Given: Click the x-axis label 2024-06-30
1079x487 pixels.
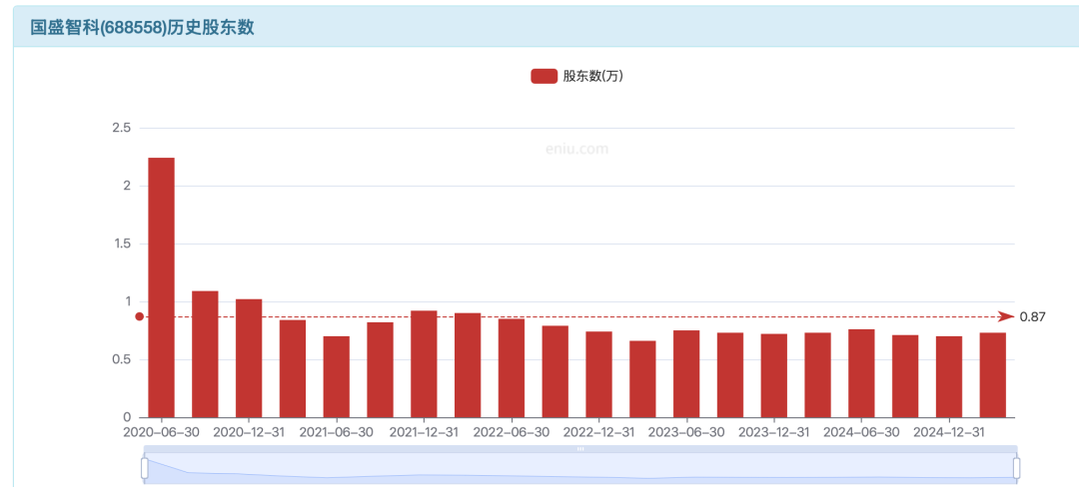Looking at the screenshot, I should pyautogui.click(x=861, y=433).
